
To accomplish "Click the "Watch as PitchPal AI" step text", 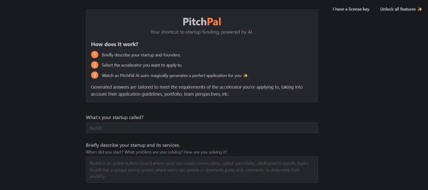I will (x=171, y=76).
